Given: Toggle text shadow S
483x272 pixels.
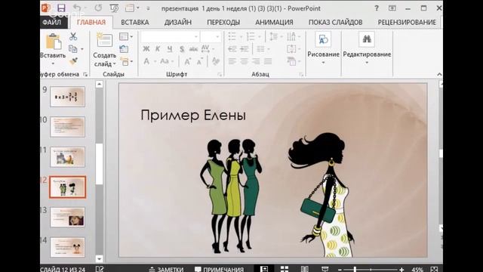Looking at the screenshot, I should 182,48.
